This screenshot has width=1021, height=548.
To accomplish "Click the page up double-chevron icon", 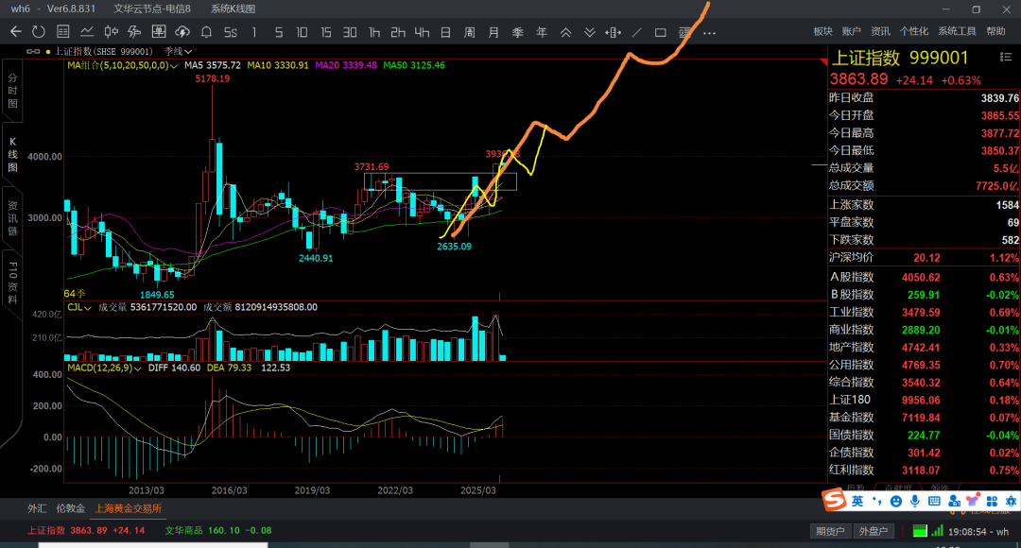I will click(566, 32).
